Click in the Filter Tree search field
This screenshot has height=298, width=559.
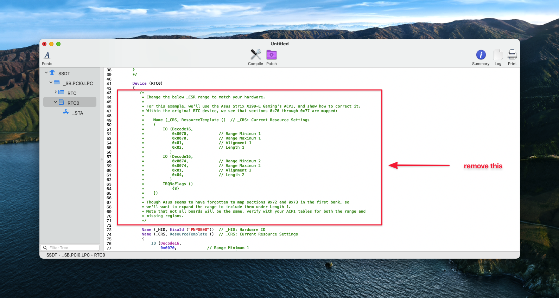point(72,248)
